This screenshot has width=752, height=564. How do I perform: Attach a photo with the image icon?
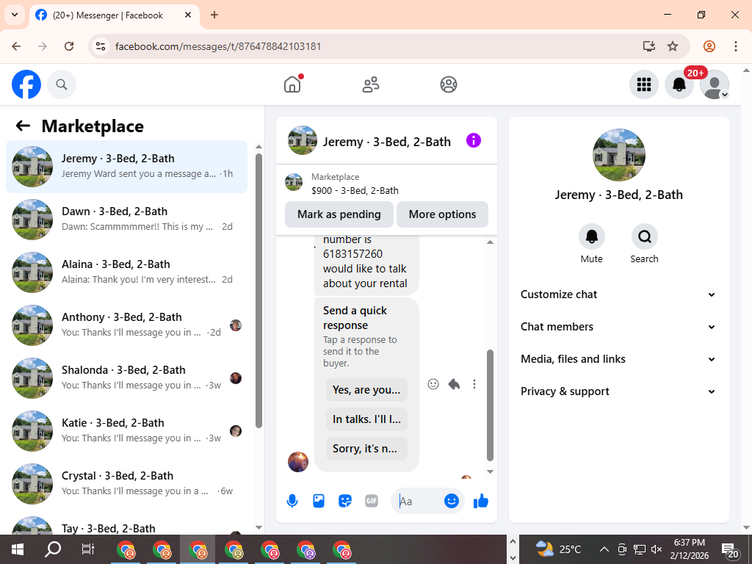[319, 501]
